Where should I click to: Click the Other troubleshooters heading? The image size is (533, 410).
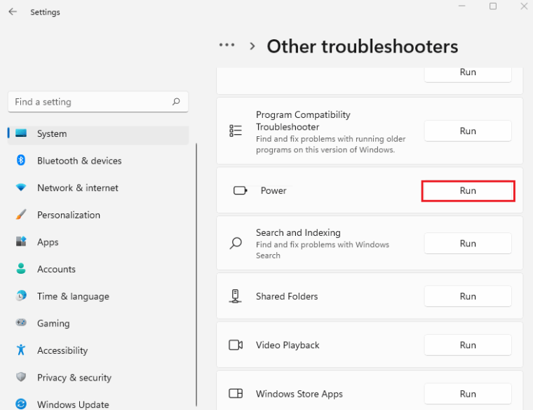tap(363, 46)
